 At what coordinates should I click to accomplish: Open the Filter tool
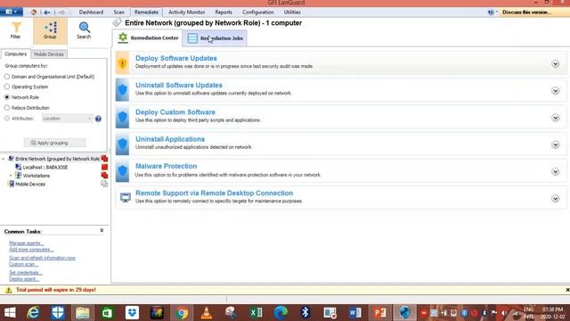(16, 30)
